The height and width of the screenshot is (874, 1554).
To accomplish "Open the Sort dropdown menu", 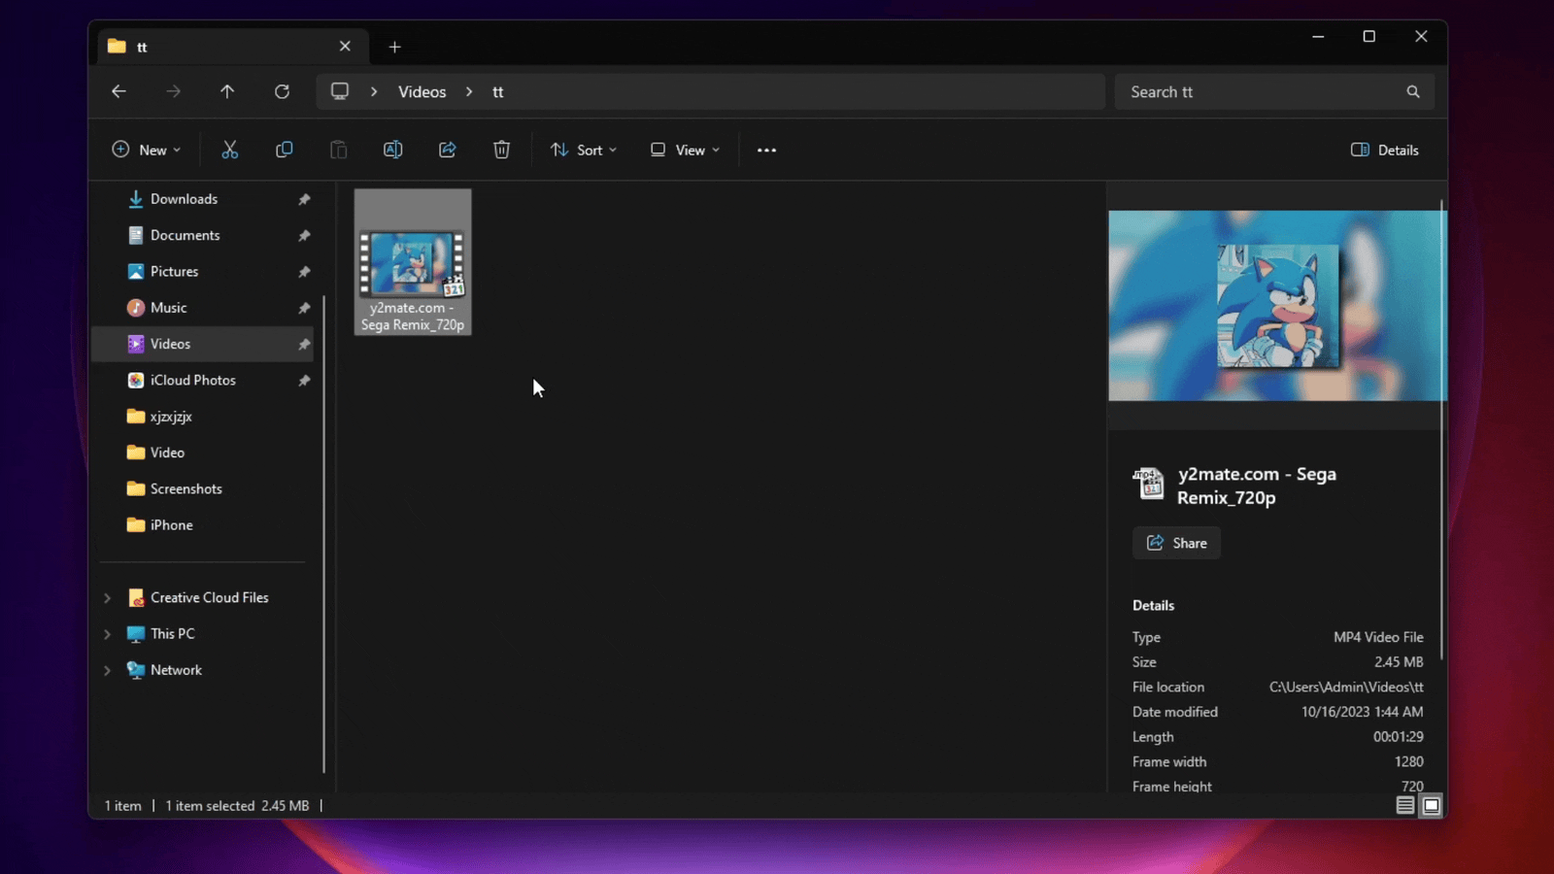I will (x=584, y=150).
